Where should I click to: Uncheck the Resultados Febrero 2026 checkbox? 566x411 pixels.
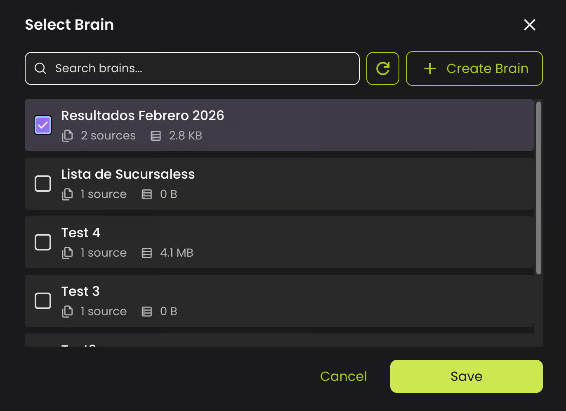43,125
